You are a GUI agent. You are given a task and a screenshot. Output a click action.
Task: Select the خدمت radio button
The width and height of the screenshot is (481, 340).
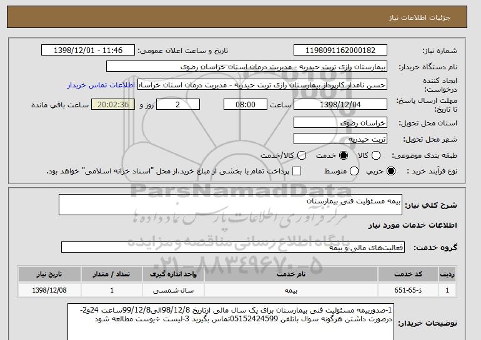344,155
